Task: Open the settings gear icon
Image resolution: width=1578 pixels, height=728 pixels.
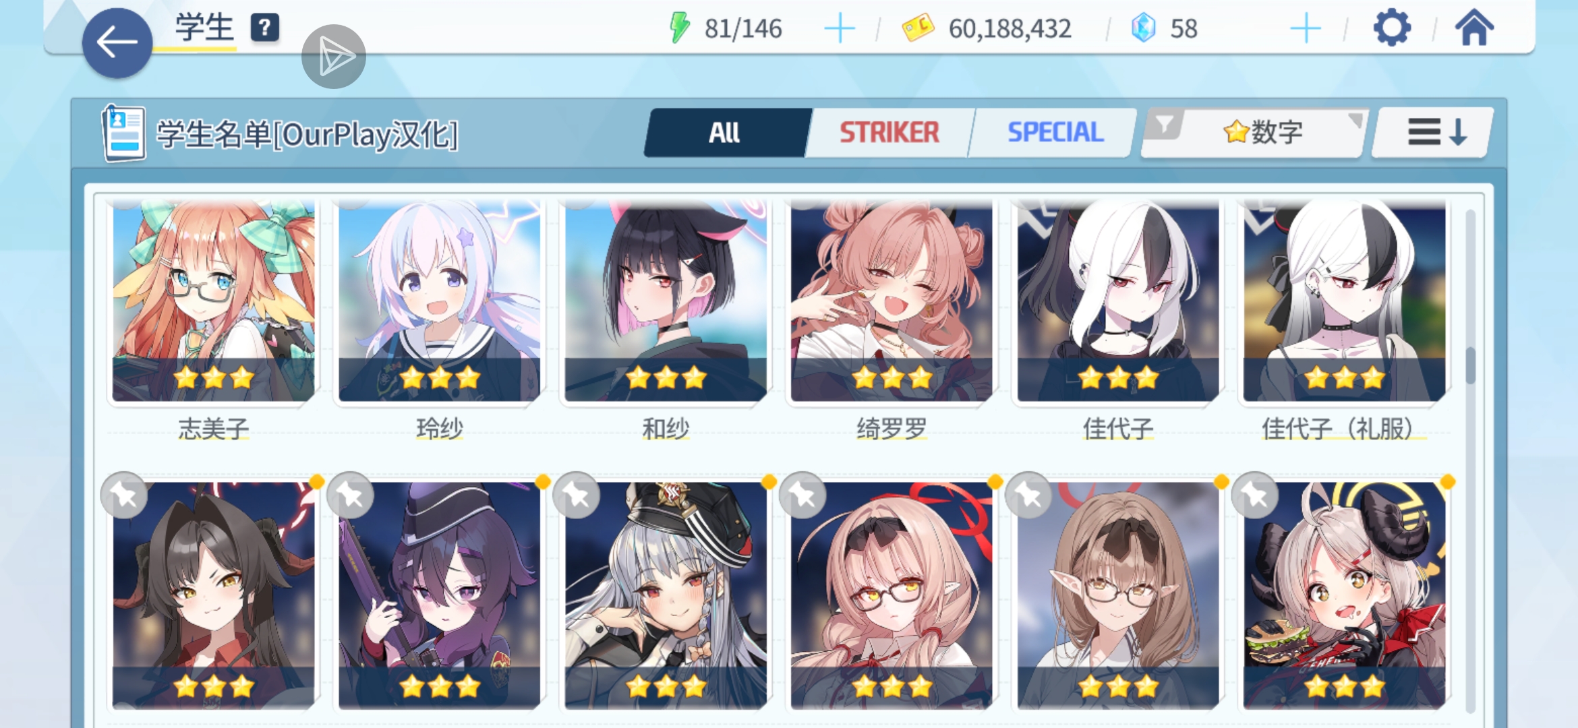Action: coord(1392,28)
